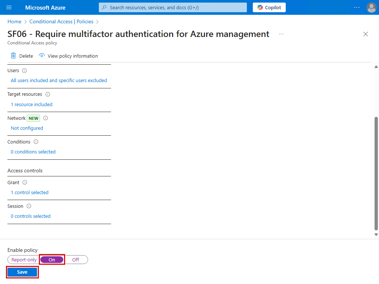Open 1 resource included link

(x=32, y=104)
